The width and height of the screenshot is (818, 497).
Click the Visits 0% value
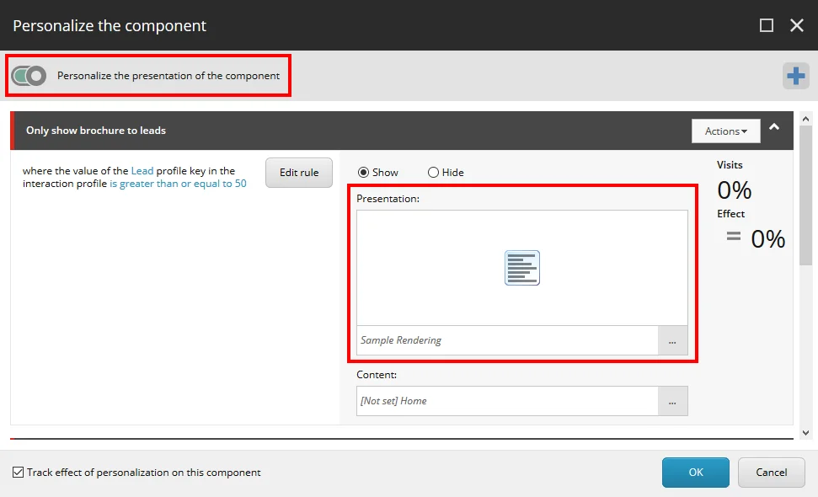pyautogui.click(x=735, y=190)
